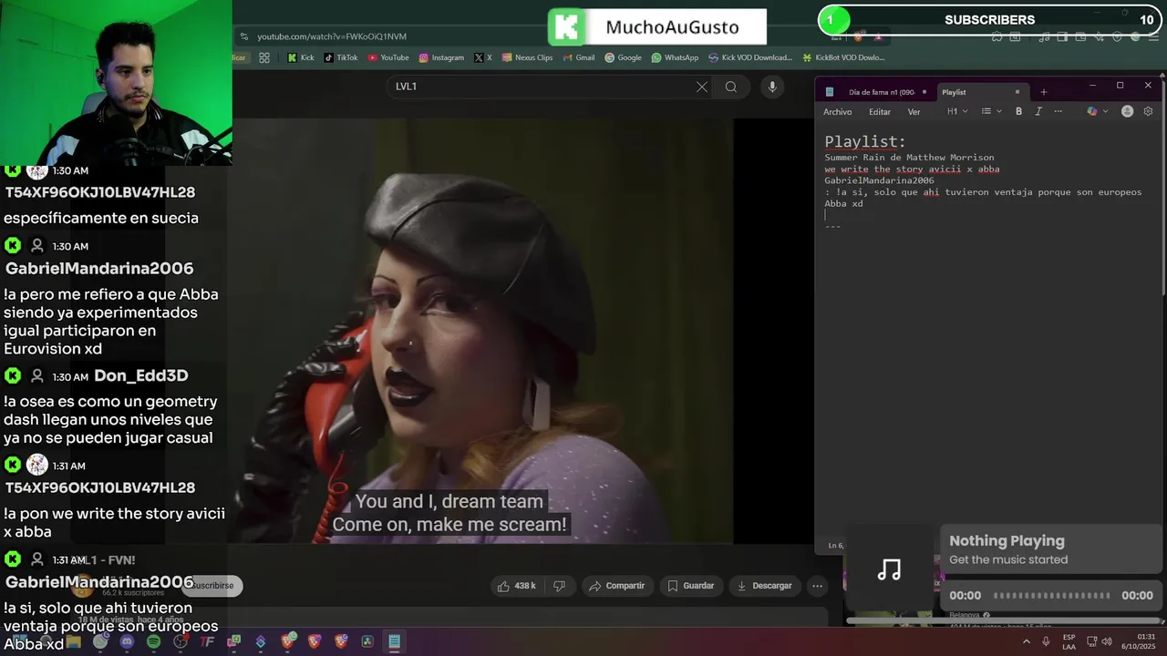The height and width of the screenshot is (656, 1167).
Task: Open Ver menu in Notepad
Action: point(914,112)
